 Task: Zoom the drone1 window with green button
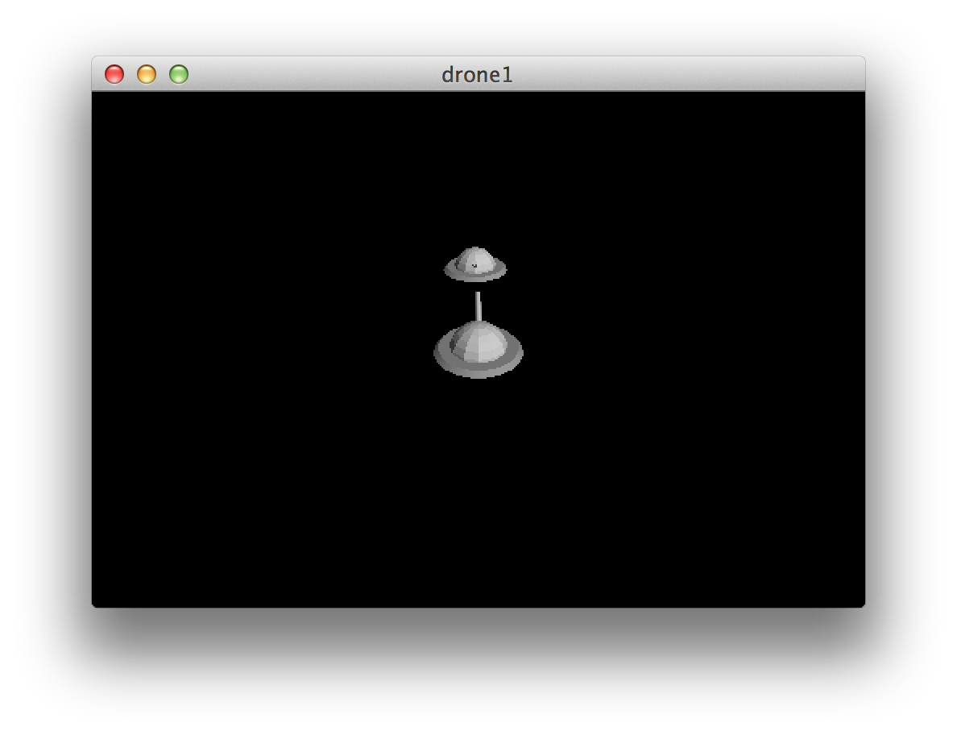179,74
